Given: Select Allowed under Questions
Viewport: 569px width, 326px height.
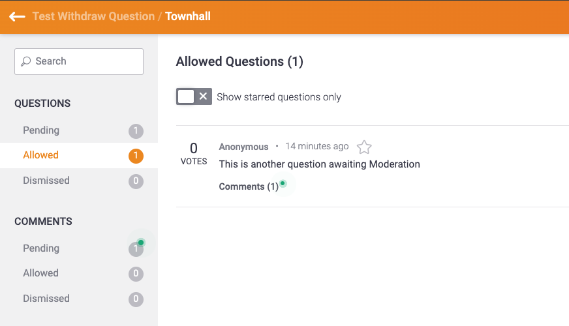Looking at the screenshot, I should click(x=79, y=155).
